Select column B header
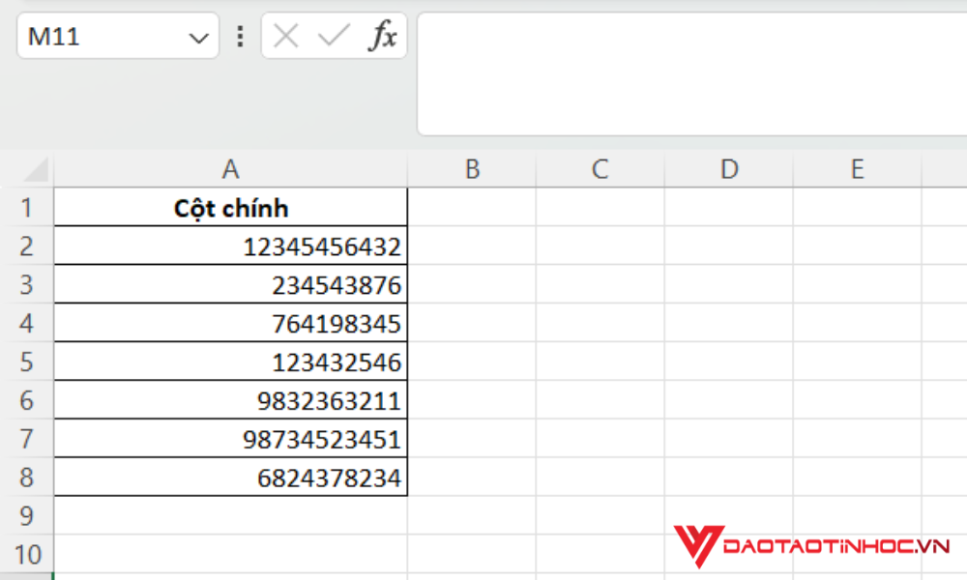Viewport: 967px width, 580px height. [x=472, y=167]
